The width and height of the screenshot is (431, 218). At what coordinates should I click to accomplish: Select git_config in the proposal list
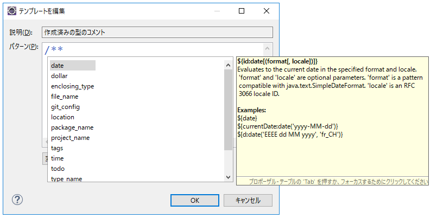(x=66, y=107)
